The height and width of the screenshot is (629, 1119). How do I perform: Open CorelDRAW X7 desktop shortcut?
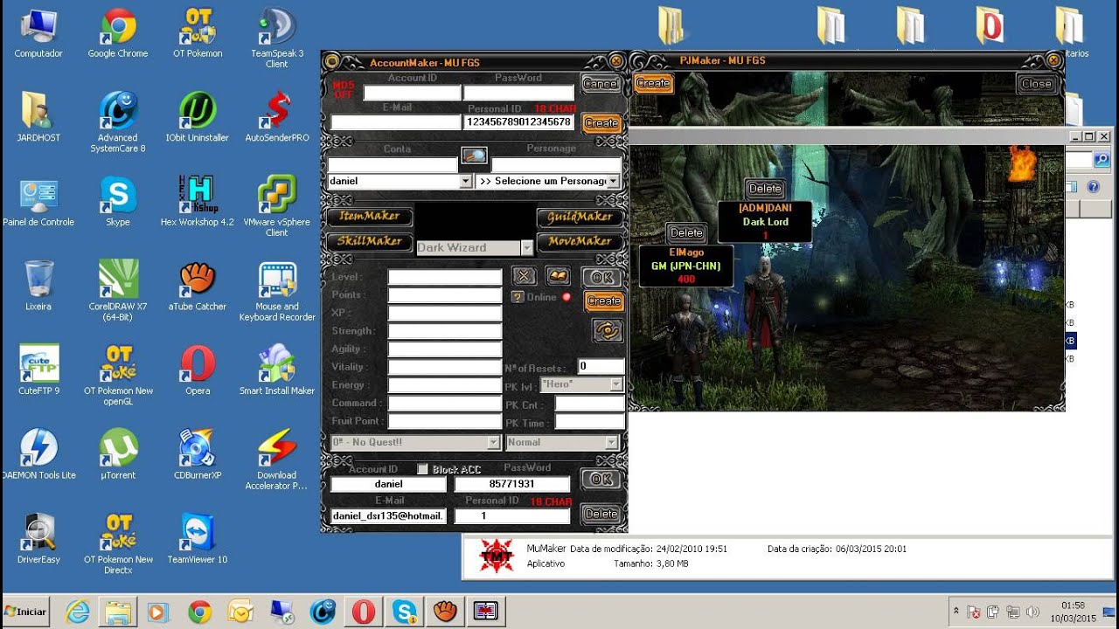coord(118,292)
